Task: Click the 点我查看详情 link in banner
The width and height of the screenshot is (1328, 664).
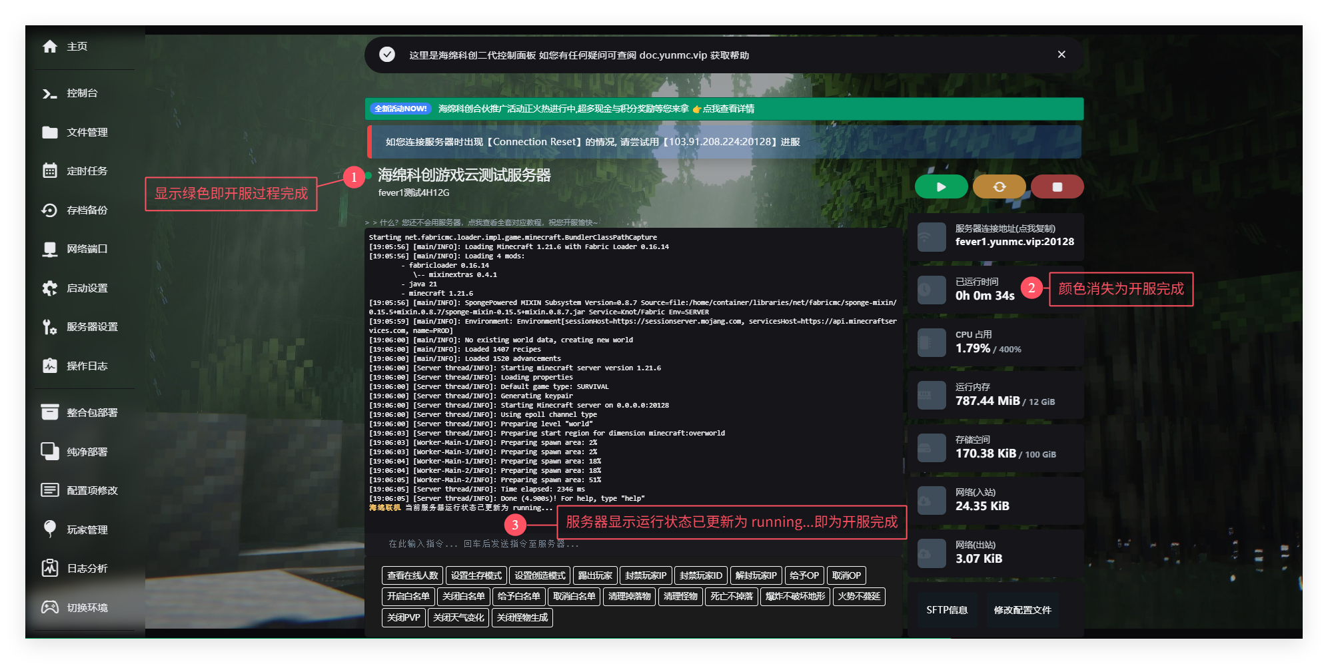Action: point(728,109)
